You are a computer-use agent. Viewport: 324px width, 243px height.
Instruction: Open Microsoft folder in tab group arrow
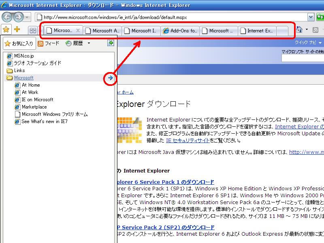point(110,78)
